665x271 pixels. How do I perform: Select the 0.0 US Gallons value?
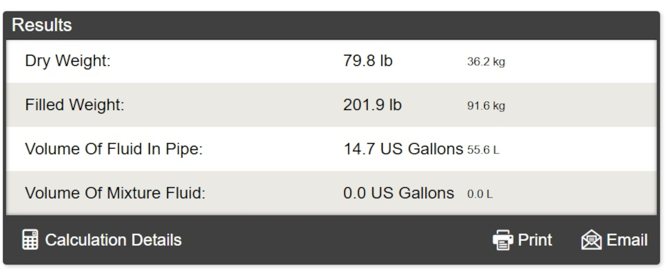coord(398,193)
